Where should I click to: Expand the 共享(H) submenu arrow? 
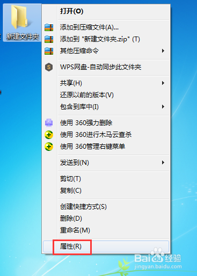coord(163,83)
